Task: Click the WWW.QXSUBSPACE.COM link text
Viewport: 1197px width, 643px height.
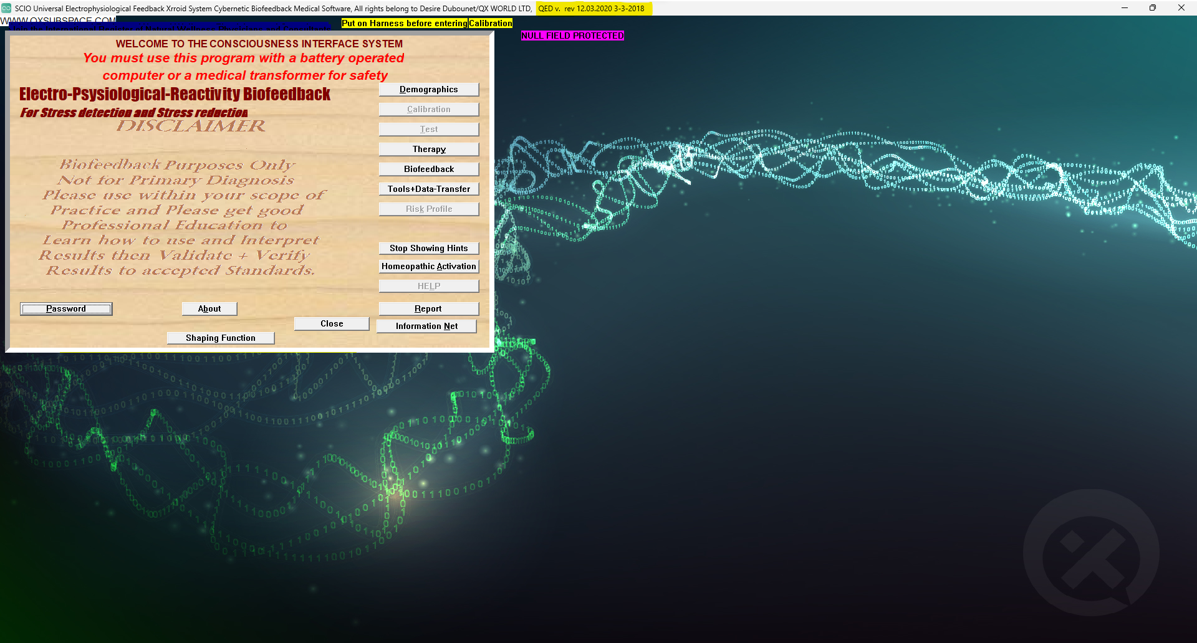Action: click(x=59, y=21)
